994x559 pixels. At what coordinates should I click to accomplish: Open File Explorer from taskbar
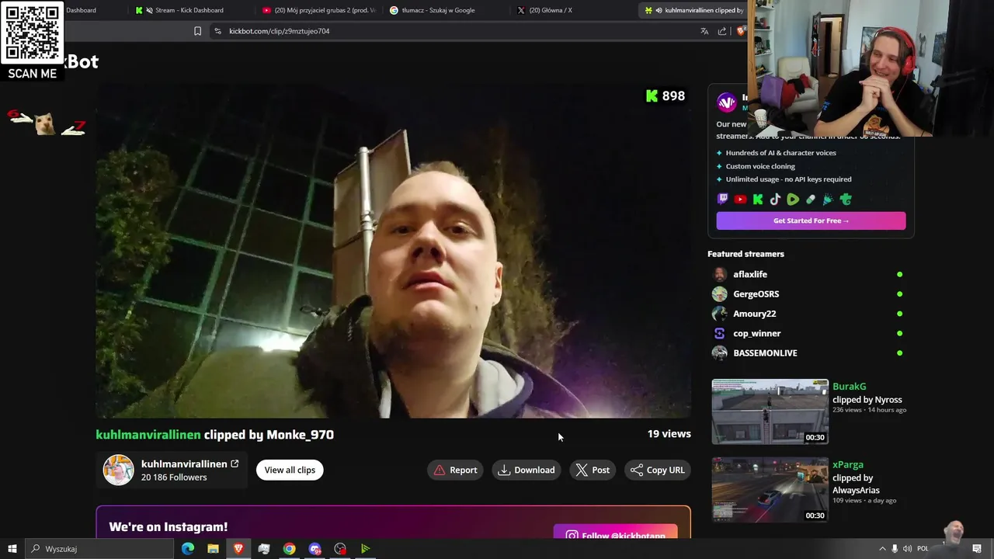point(213,549)
